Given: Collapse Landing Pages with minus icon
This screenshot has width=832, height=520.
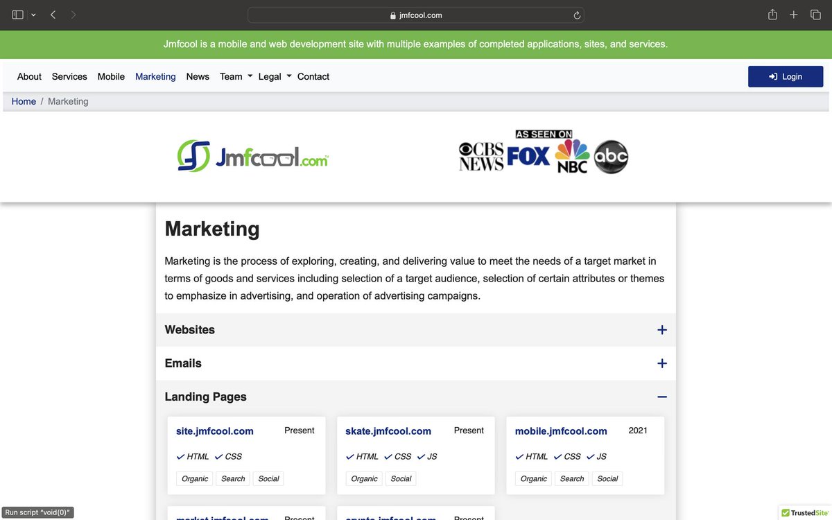Looking at the screenshot, I should coord(662,397).
